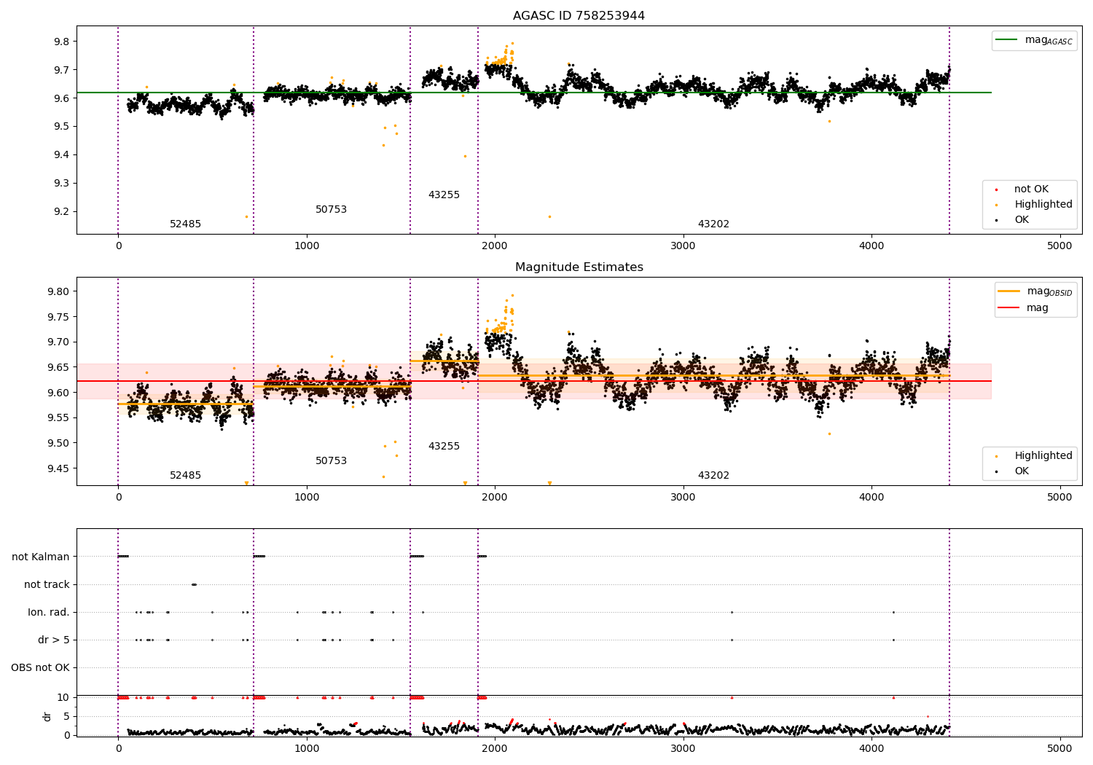Click the 0 x-tick under bottom plot
This screenshot has width=1093, height=765.
[118, 748]
